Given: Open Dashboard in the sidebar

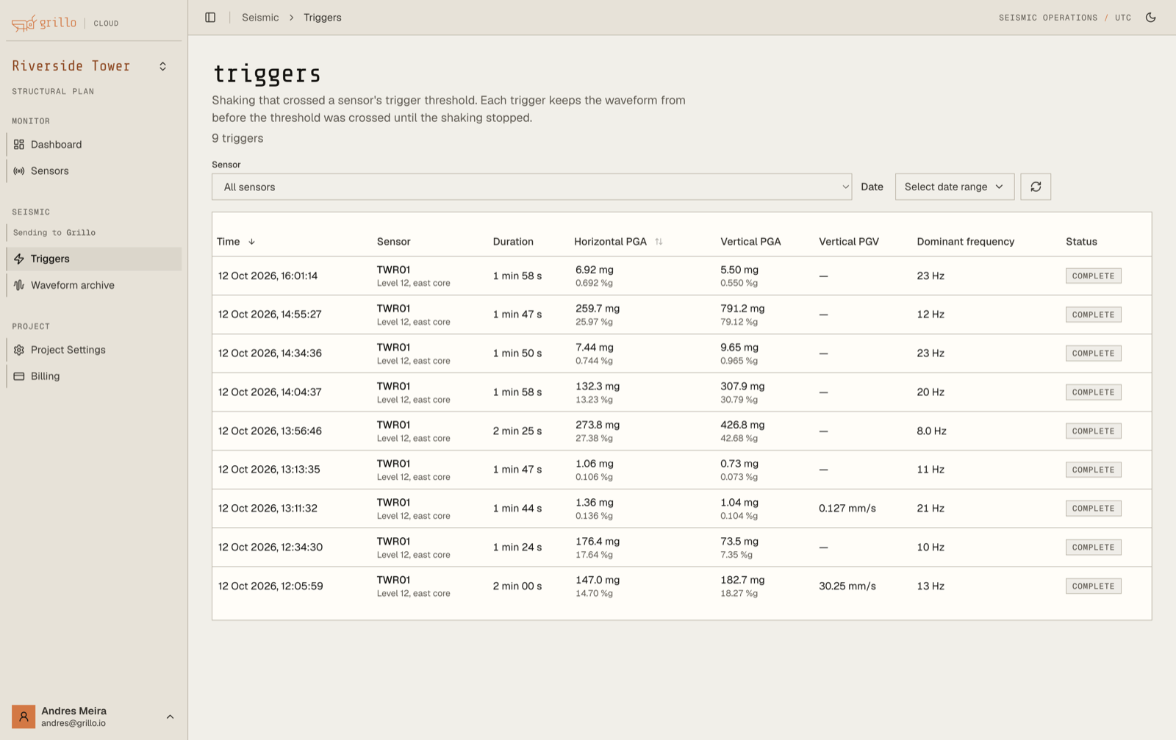Looking at the screenshot, I should coord(94,145).
